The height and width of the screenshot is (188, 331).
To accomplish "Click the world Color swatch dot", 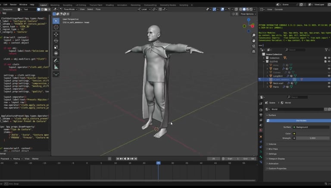I will click(x=294, y=134).
